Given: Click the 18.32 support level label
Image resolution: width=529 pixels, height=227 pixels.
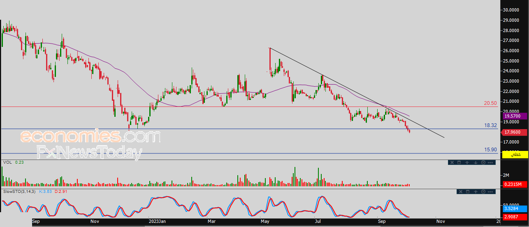Looking at the screenshot, I should (491, 125).
